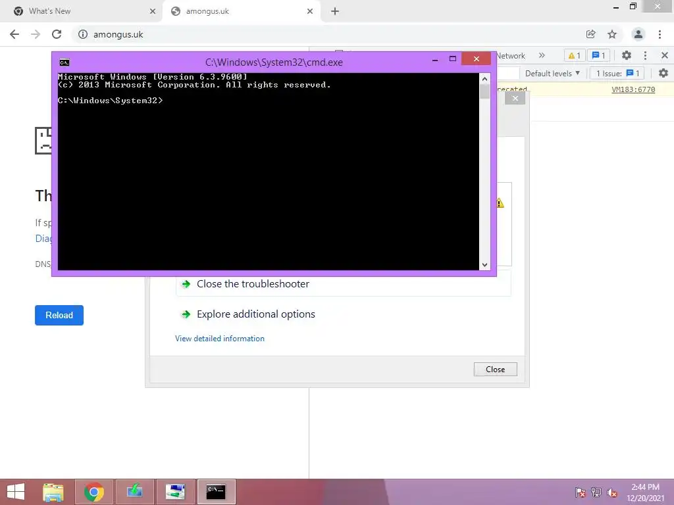Bookmark this page with the star icon
The height and width of the screenshot is (505, 674).
click(612, 34)
